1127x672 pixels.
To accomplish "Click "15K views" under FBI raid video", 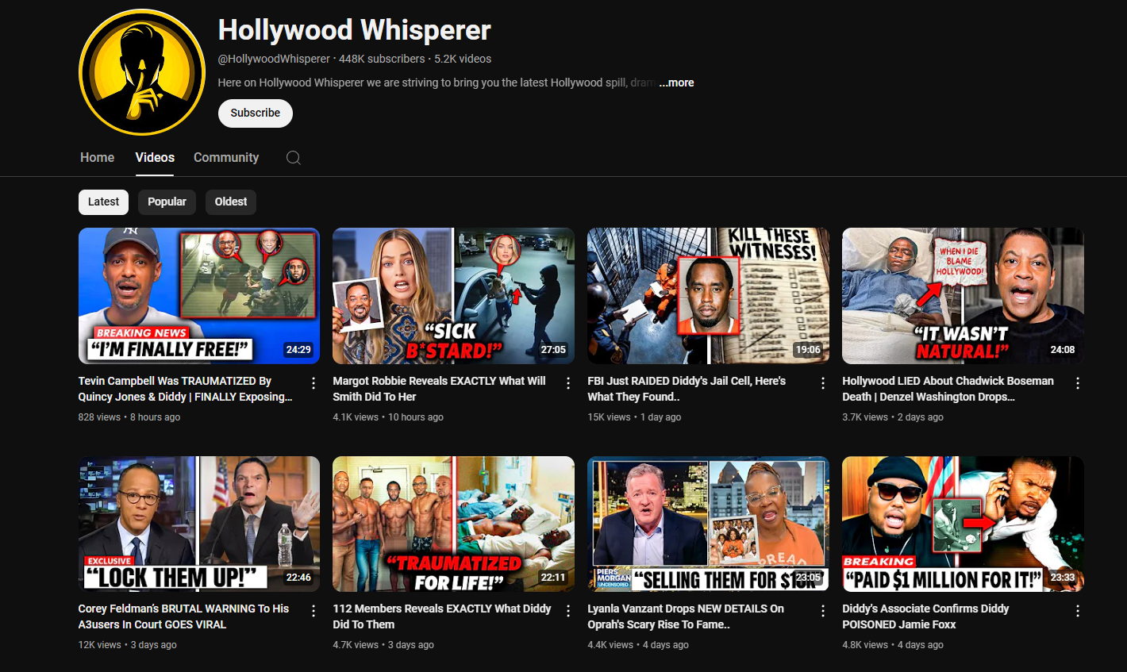I will pos(609,417).
